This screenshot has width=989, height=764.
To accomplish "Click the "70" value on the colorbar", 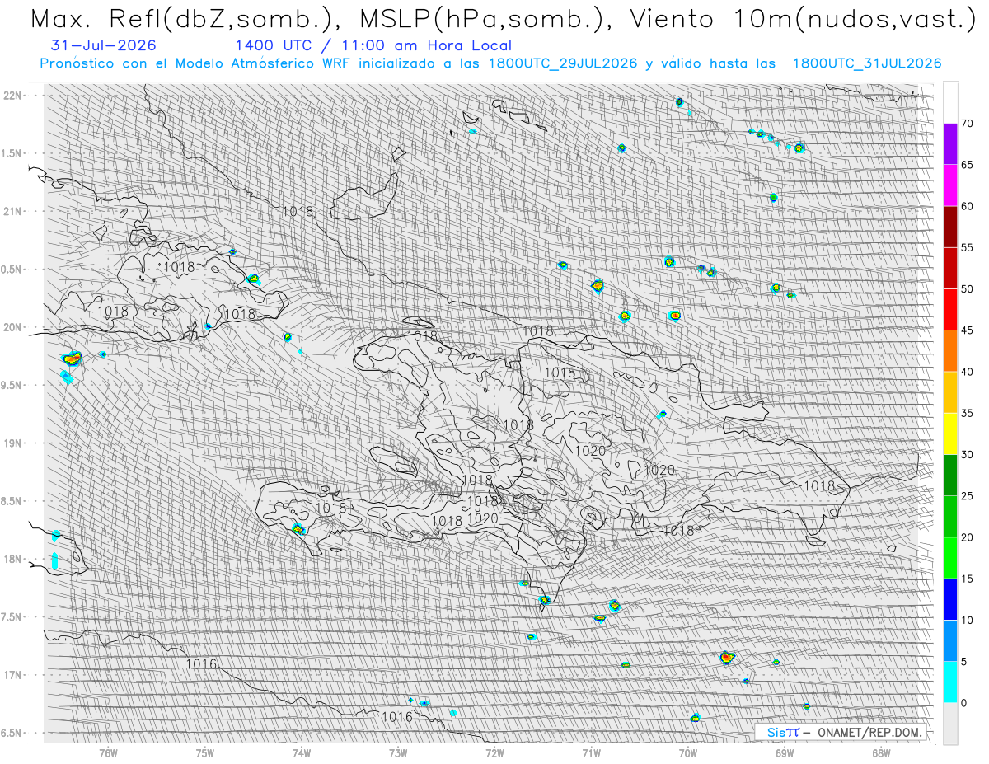I will pyautogui.click(x=967, y=124).
